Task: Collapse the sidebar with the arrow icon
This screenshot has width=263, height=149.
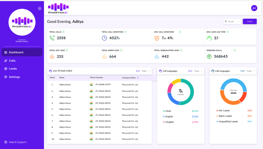Action: pyautogui.click(x=40, y=8)
